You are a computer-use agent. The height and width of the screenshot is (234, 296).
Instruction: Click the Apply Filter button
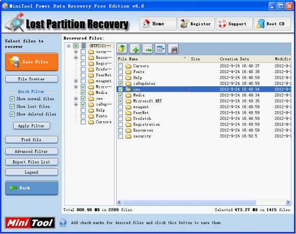[31, 126]
